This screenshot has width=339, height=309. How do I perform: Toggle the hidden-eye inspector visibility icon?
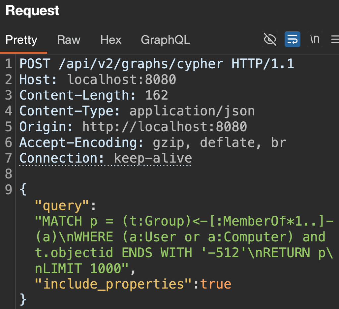pyautogui.click(x=270, y=40)
